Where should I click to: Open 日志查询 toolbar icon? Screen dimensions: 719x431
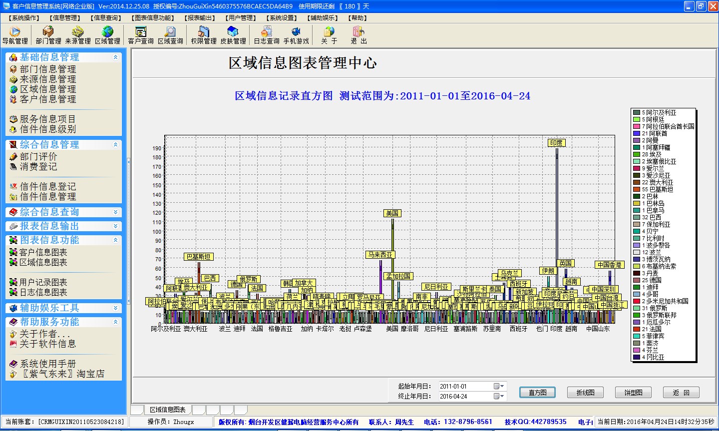tap(267, 35)
